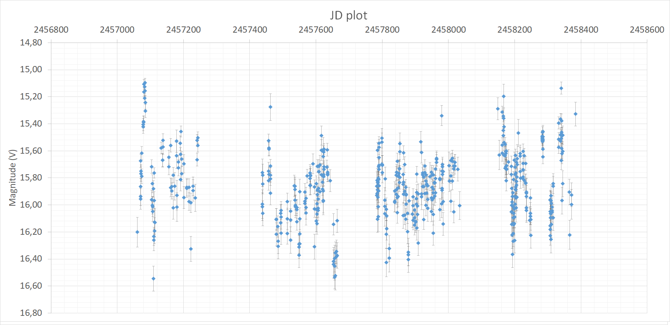Click y-axis label 15,20
The height and width of the screenshot is (325, 670).
click(x=31, y=96)
